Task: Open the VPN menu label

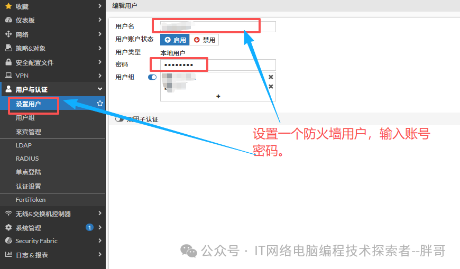Action: tap(22, 76)
